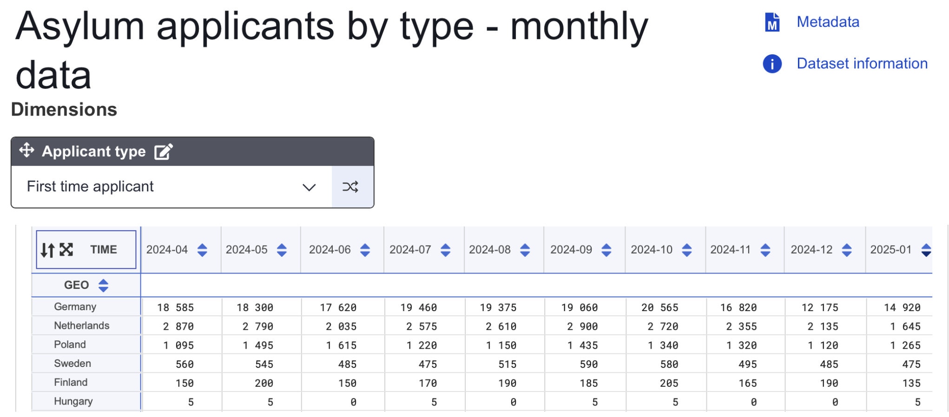
Task: Click Netherlands' 2025-01 value 1 645
Action: [x=905, y=326]
